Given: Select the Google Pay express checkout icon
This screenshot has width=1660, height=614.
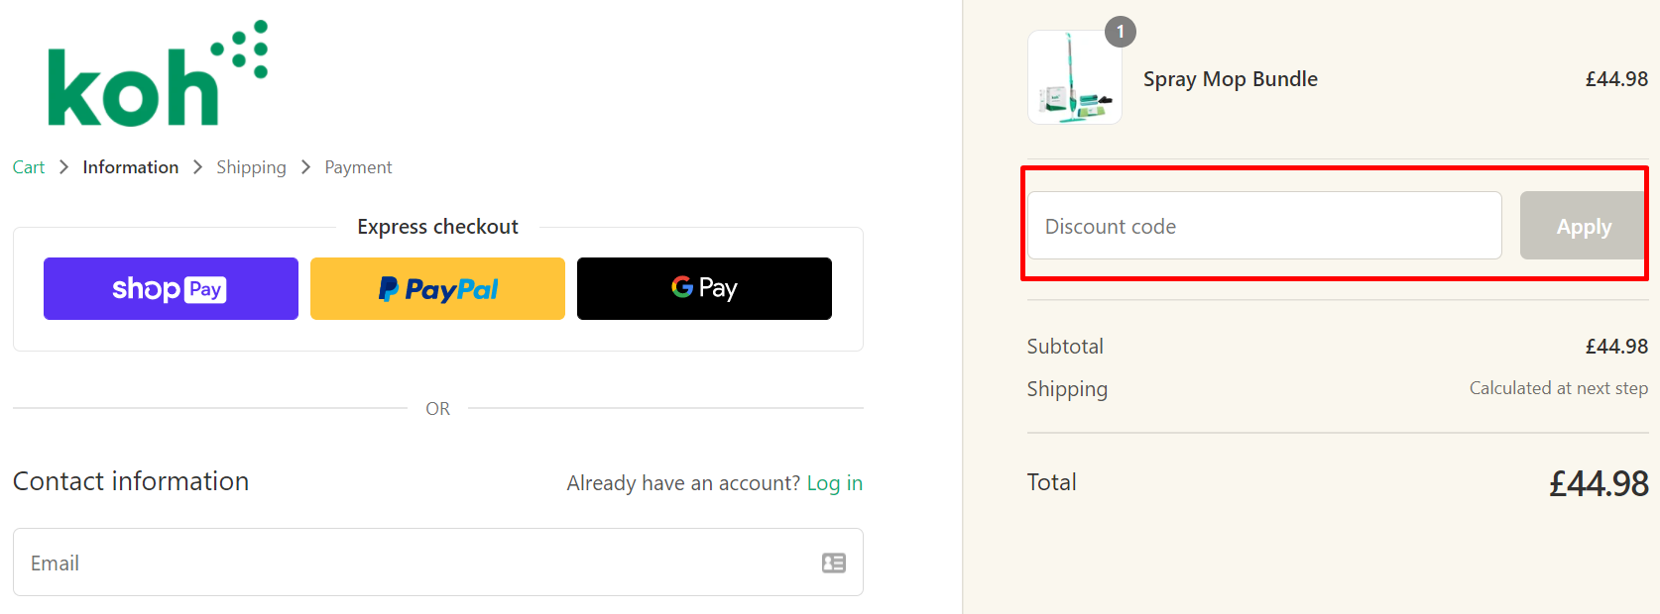Looking at the screenshot, I should pyautogui.click(x=704, y=287).
